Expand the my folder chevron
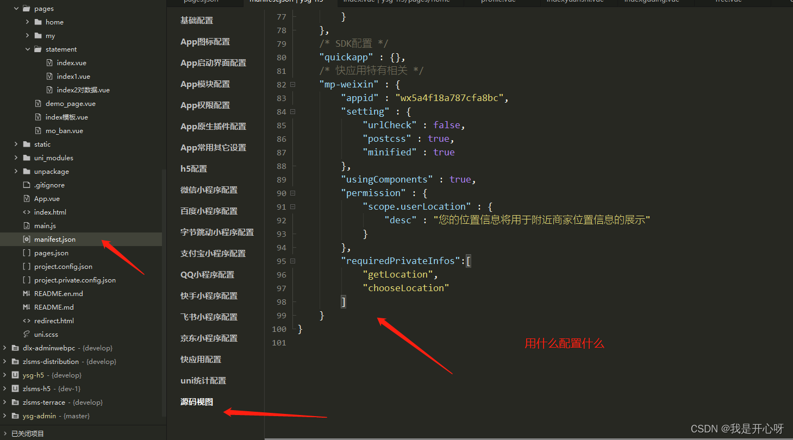Image resolution: width=793 pixels, height=440 pixels. [x=28, y=36]
